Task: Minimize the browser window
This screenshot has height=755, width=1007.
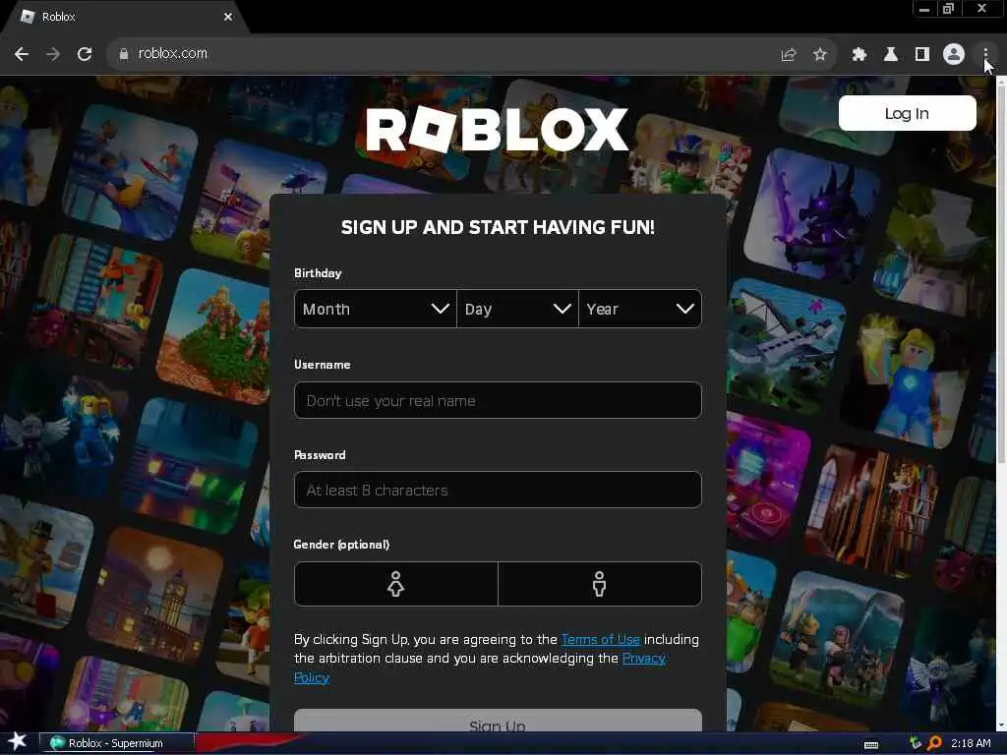Action: [924, 9]
